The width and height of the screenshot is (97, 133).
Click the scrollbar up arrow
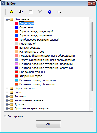coord(91,20)
